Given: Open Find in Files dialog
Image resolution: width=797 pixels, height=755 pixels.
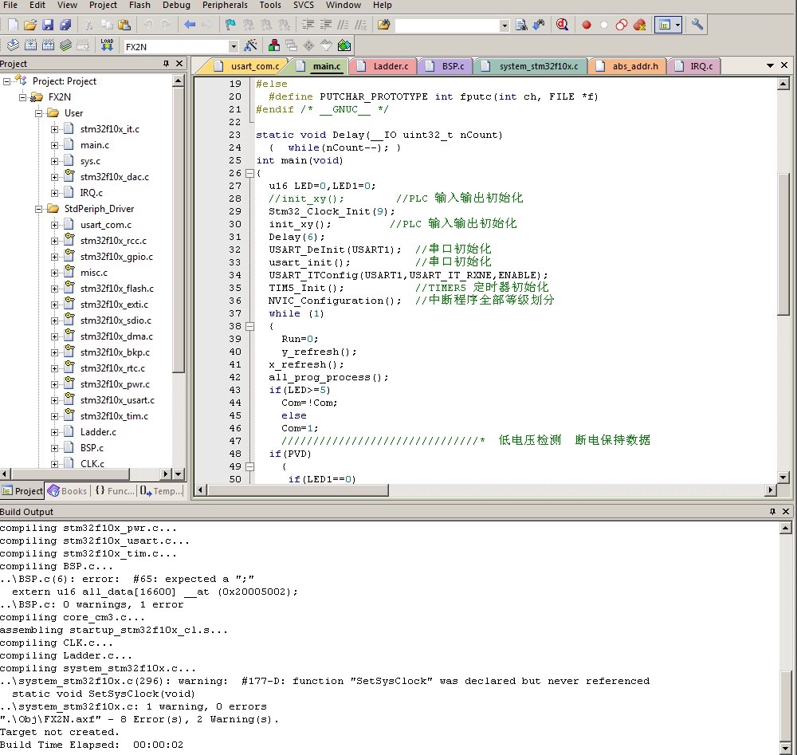Looking at the screenshot, I should click(384, 25).
